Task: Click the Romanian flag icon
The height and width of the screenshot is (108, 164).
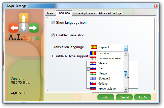Action: point(93,53)
